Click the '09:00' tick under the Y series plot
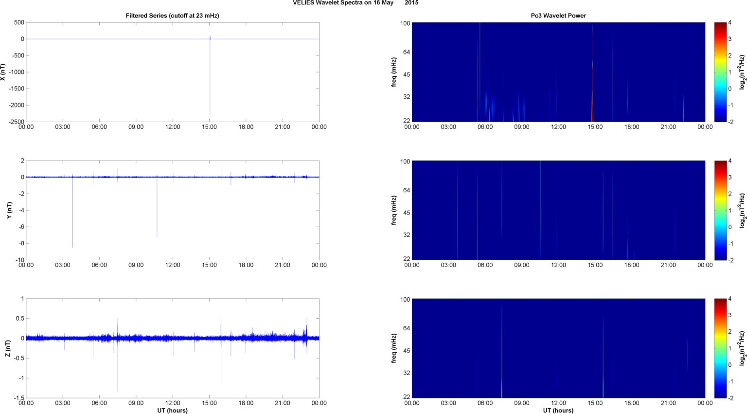 pos(136,266)
